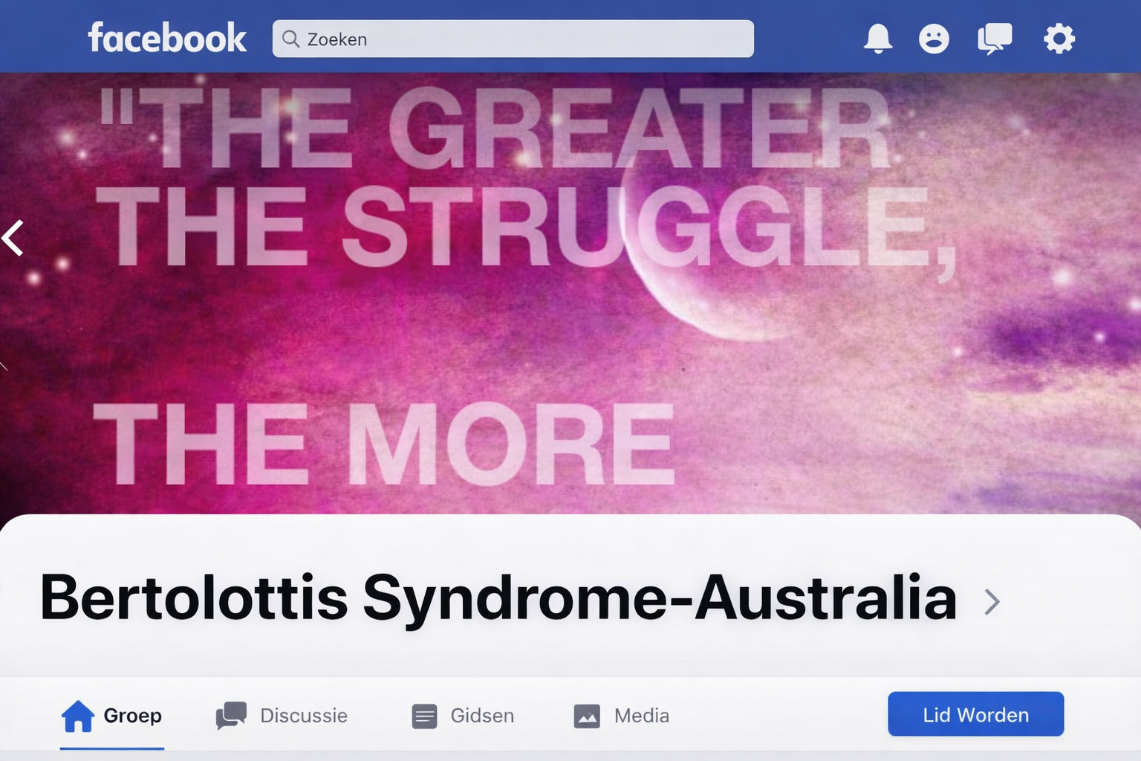The height and width of the screenshot is (761, 1141).
Task: Click the Media picture icon
Action: [587, 716]
